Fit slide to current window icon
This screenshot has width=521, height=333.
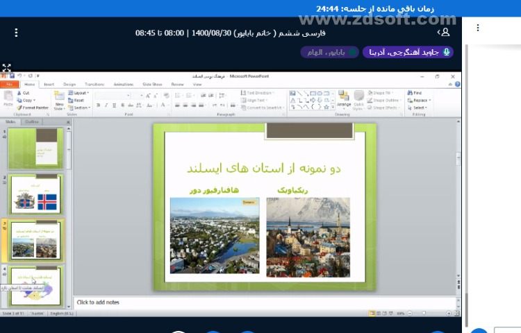(x=457, y=313)
